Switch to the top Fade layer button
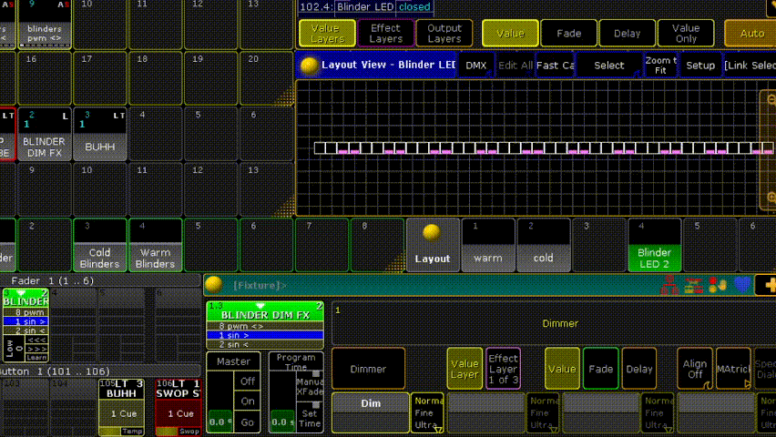This screenshot has width=776, height=437. click(x=568, y=33)
